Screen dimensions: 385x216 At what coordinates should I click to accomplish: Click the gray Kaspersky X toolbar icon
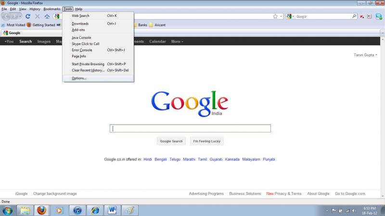[x=369, y=16]
